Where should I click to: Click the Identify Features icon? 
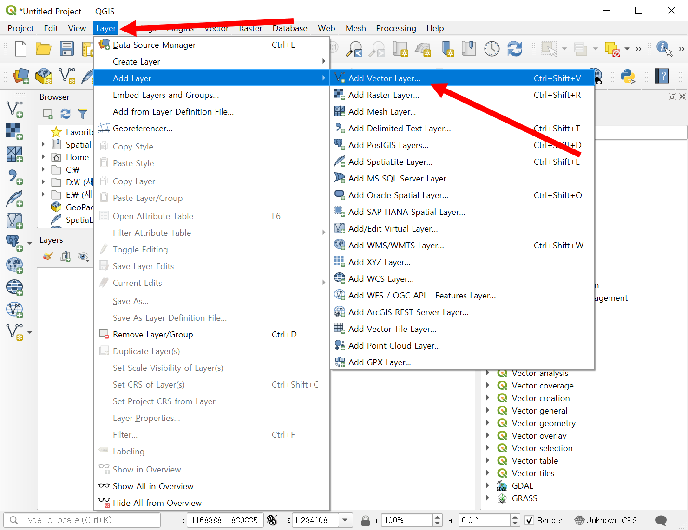coord(664,48)
